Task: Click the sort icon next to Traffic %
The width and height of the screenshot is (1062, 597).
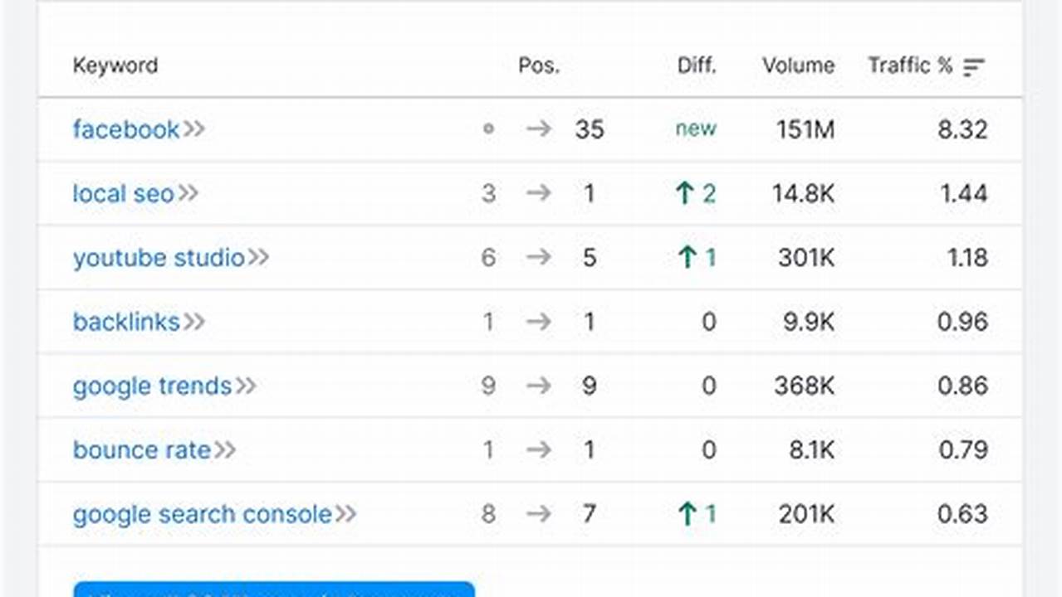Action: pos(974,67)
